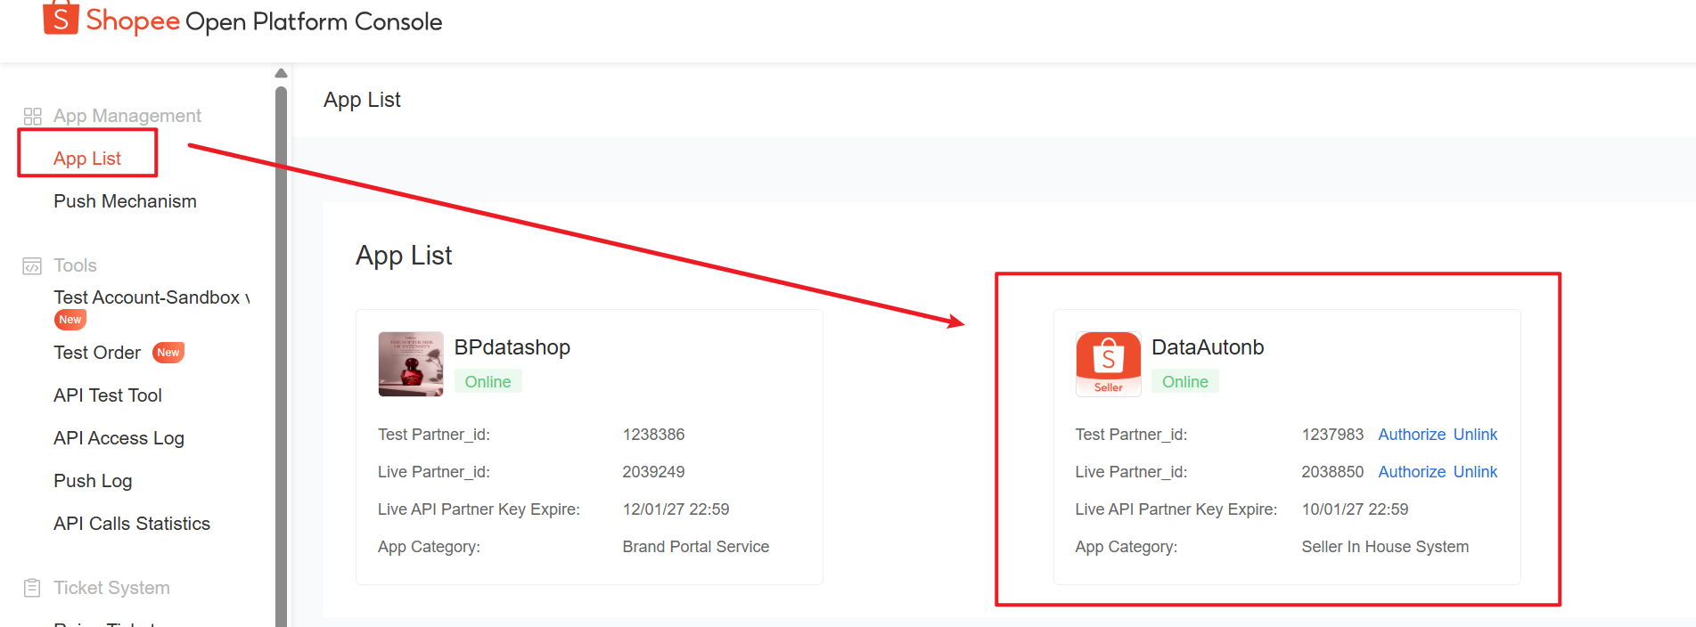This screenshot has height=627, width=1696.
Task: Click the Online badge of BPdatashop
Action: (487, 381)
